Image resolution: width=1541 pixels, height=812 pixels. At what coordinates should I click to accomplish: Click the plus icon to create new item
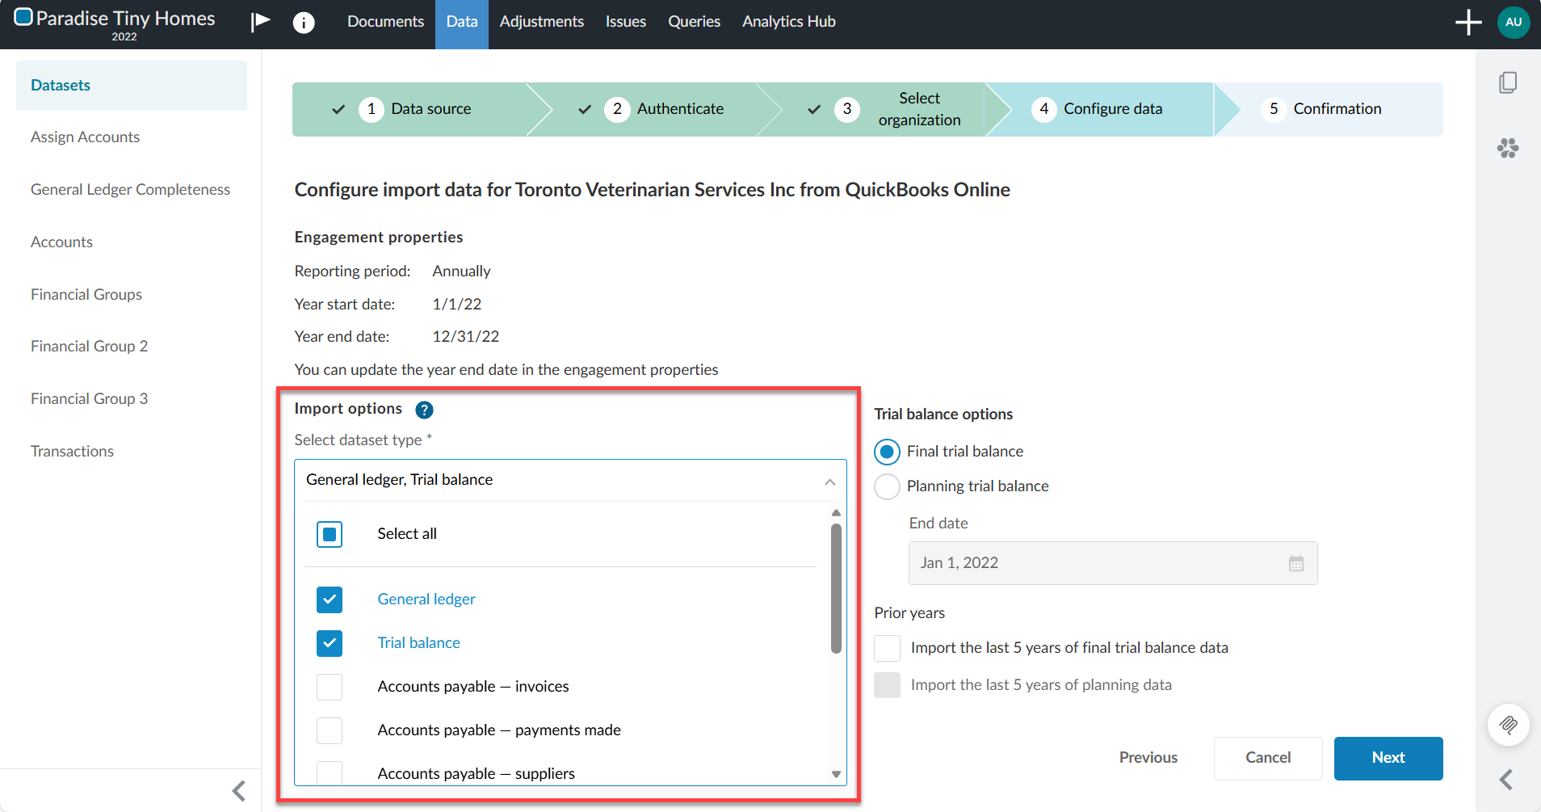tap(1468, 22)
